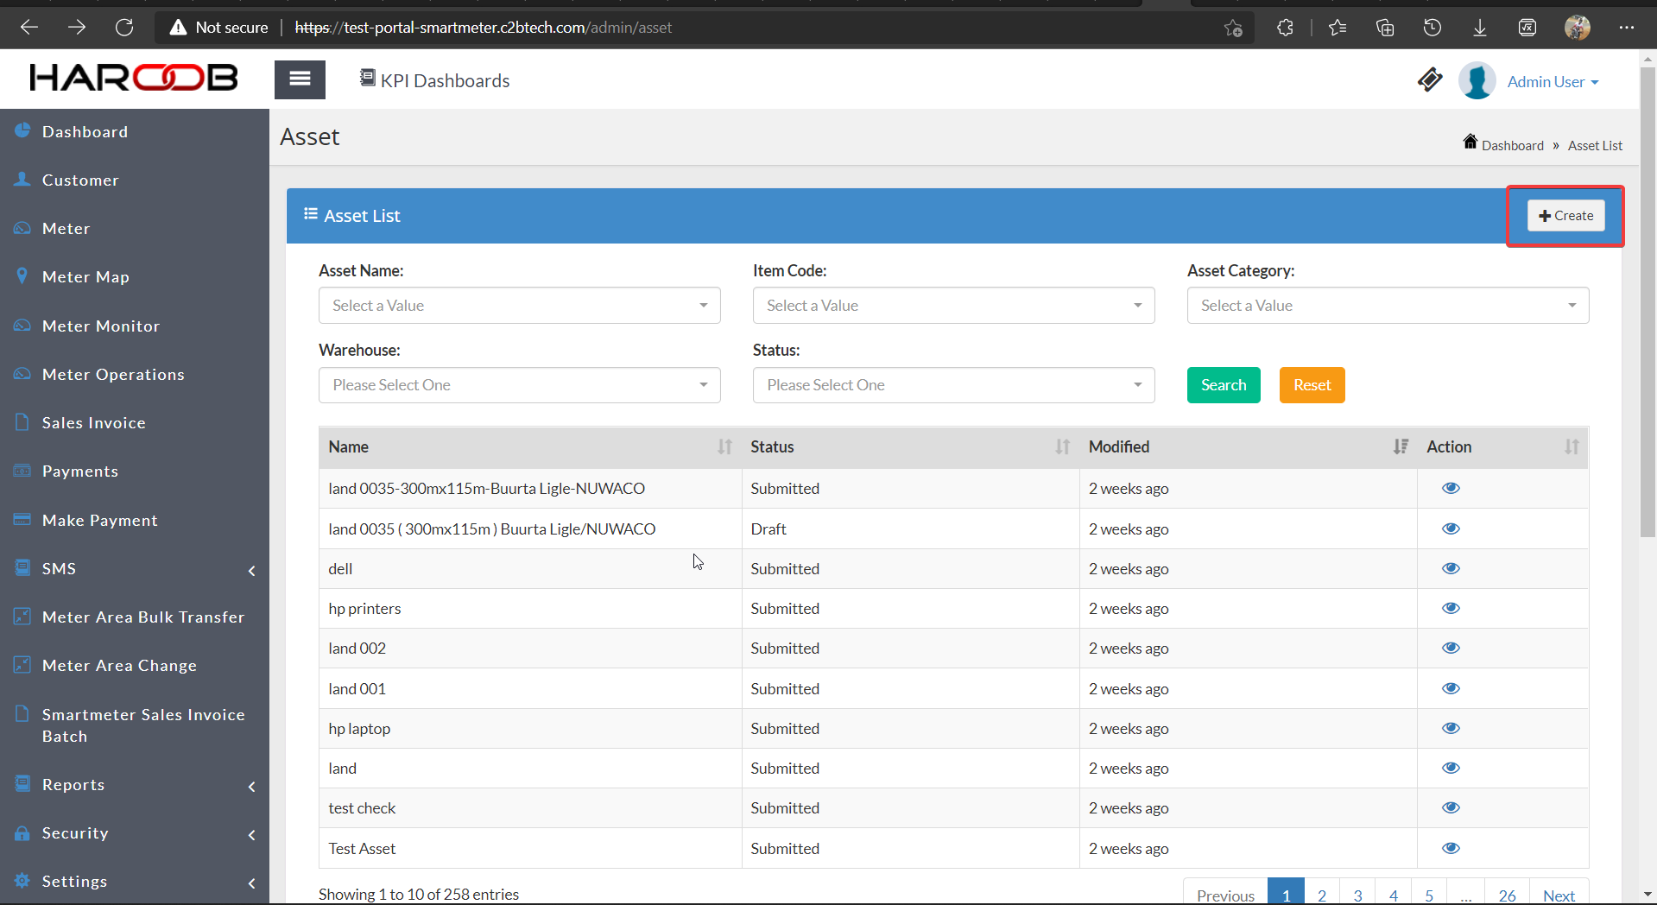Sort table by Modified column
This screenshot has width=1657, height=905.
(x=1248, y=446)
